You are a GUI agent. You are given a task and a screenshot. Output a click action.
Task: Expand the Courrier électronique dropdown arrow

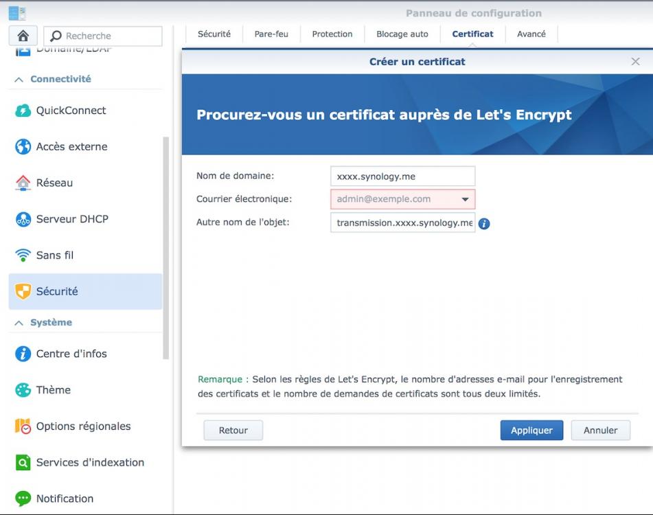pyautogui.click(x=465, y=200)
